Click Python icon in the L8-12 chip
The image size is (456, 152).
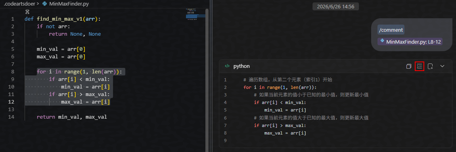point(382,41)
